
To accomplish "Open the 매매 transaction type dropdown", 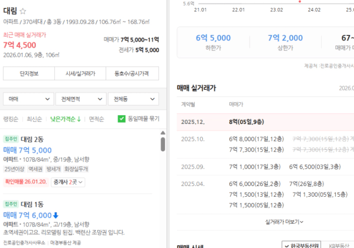I will tap(28, 99).
